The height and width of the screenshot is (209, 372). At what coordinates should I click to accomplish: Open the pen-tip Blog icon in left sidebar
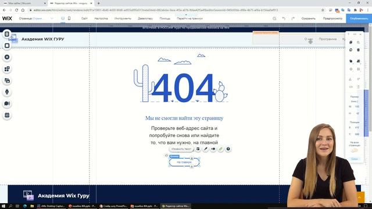coord(7,92)
